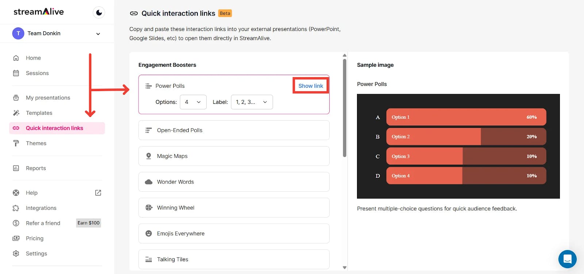Select the Magic Maps booster
Image resolution: width=584 pixels, height=274 pixels.
click(234, 156)
